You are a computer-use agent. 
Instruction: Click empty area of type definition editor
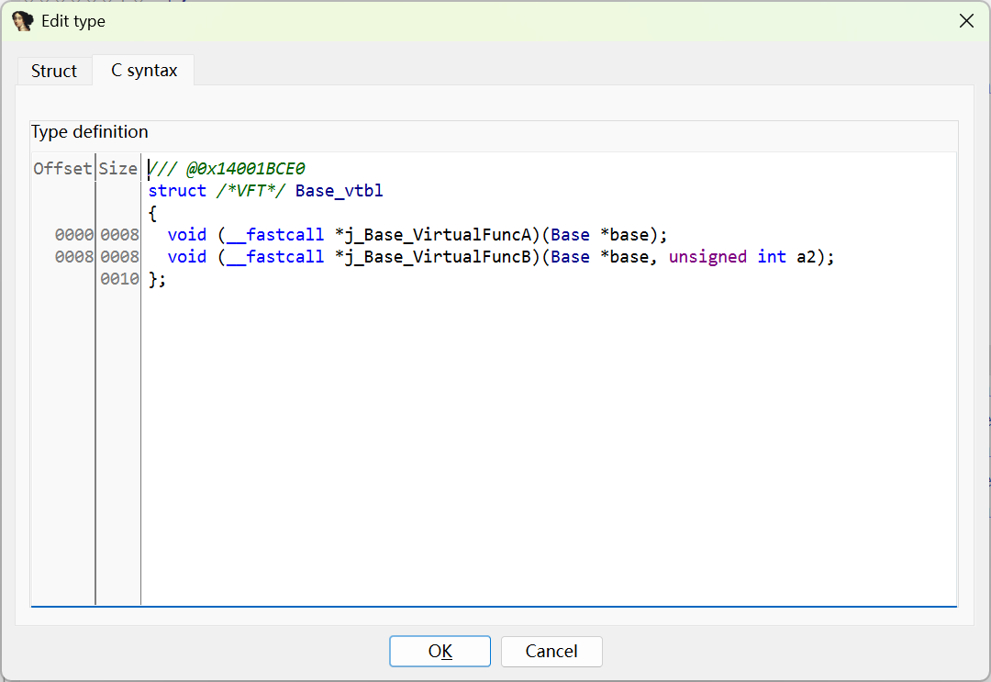pyautogui.click(x=551, y=441)
